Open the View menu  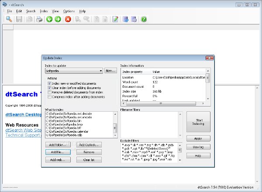pos(55,11)
